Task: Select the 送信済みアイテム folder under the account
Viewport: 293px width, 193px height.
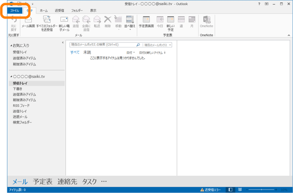Action: [x=24, y=94]
